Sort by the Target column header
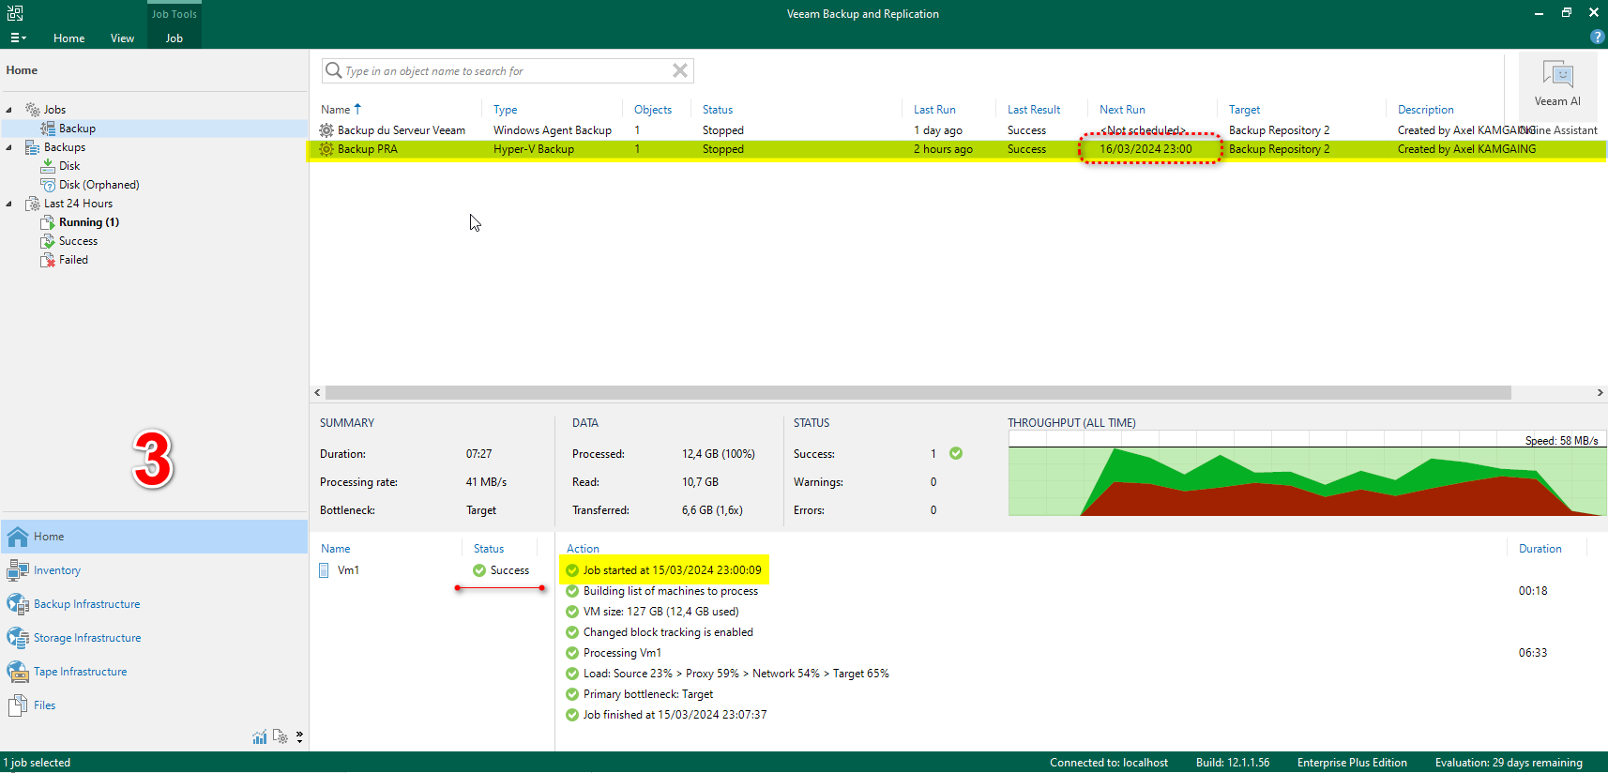 (1244, 110)
